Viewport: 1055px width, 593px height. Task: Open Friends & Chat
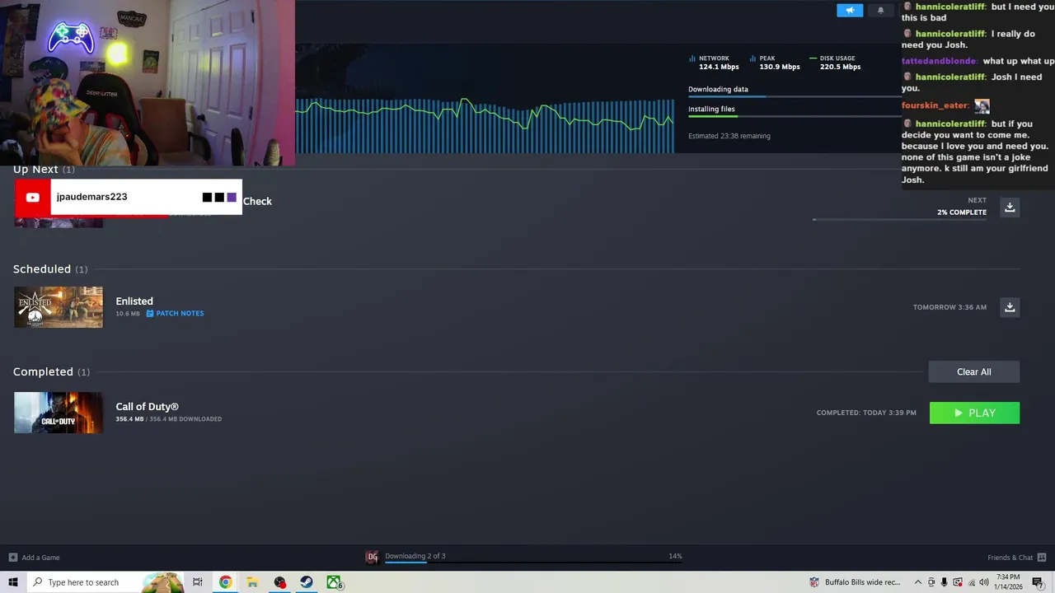pyautogui.click(x=1010, y=558)
